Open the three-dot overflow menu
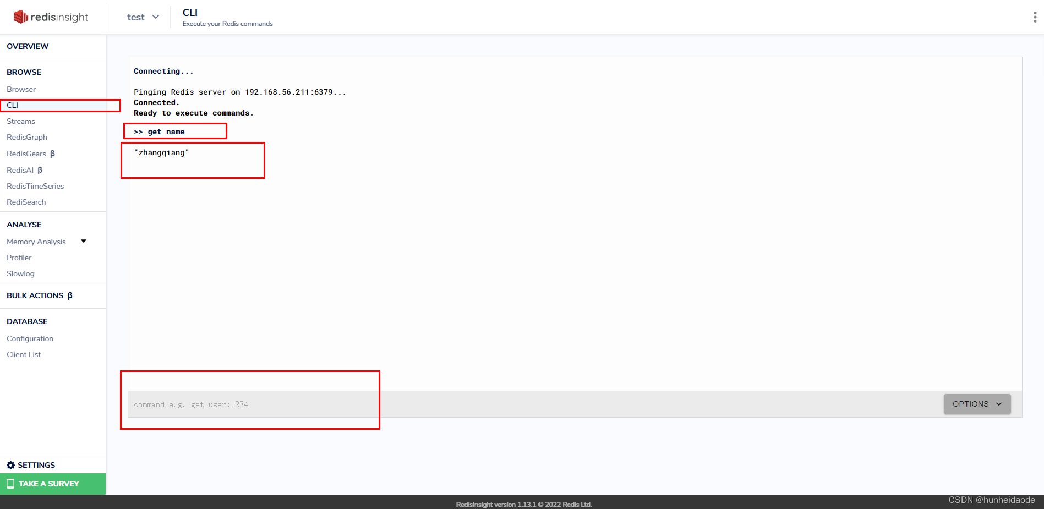1044x509 pixels. (1035, 17)
